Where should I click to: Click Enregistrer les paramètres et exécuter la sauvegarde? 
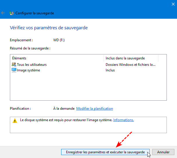(105, 152)
